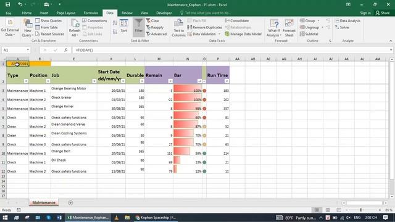Open Kophan Spaceship browser taskbar item
The height and width of the screenshot is (222, 395).
(156, 218)
